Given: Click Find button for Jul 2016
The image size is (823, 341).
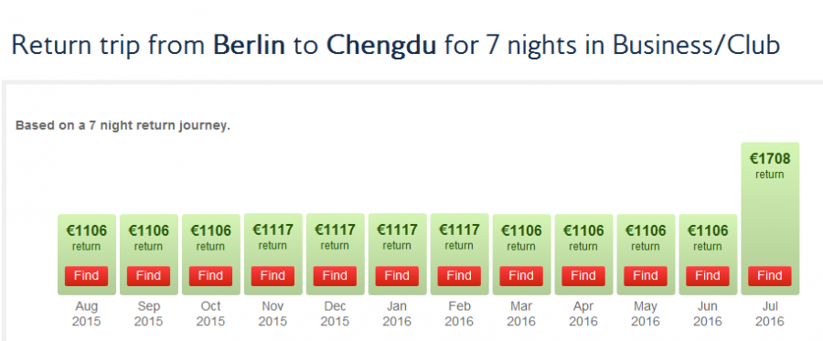Looking at the screenshot, I should pyautogui.click(x=770, y=276).
